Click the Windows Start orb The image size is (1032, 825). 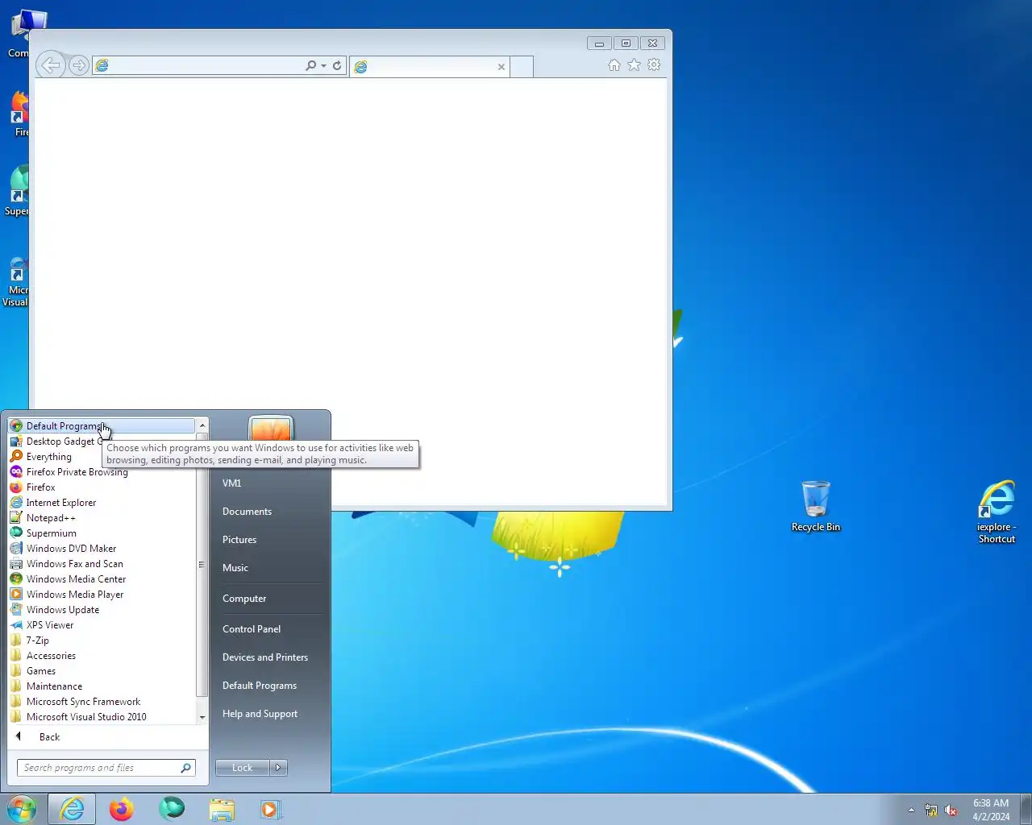[22, 809]
